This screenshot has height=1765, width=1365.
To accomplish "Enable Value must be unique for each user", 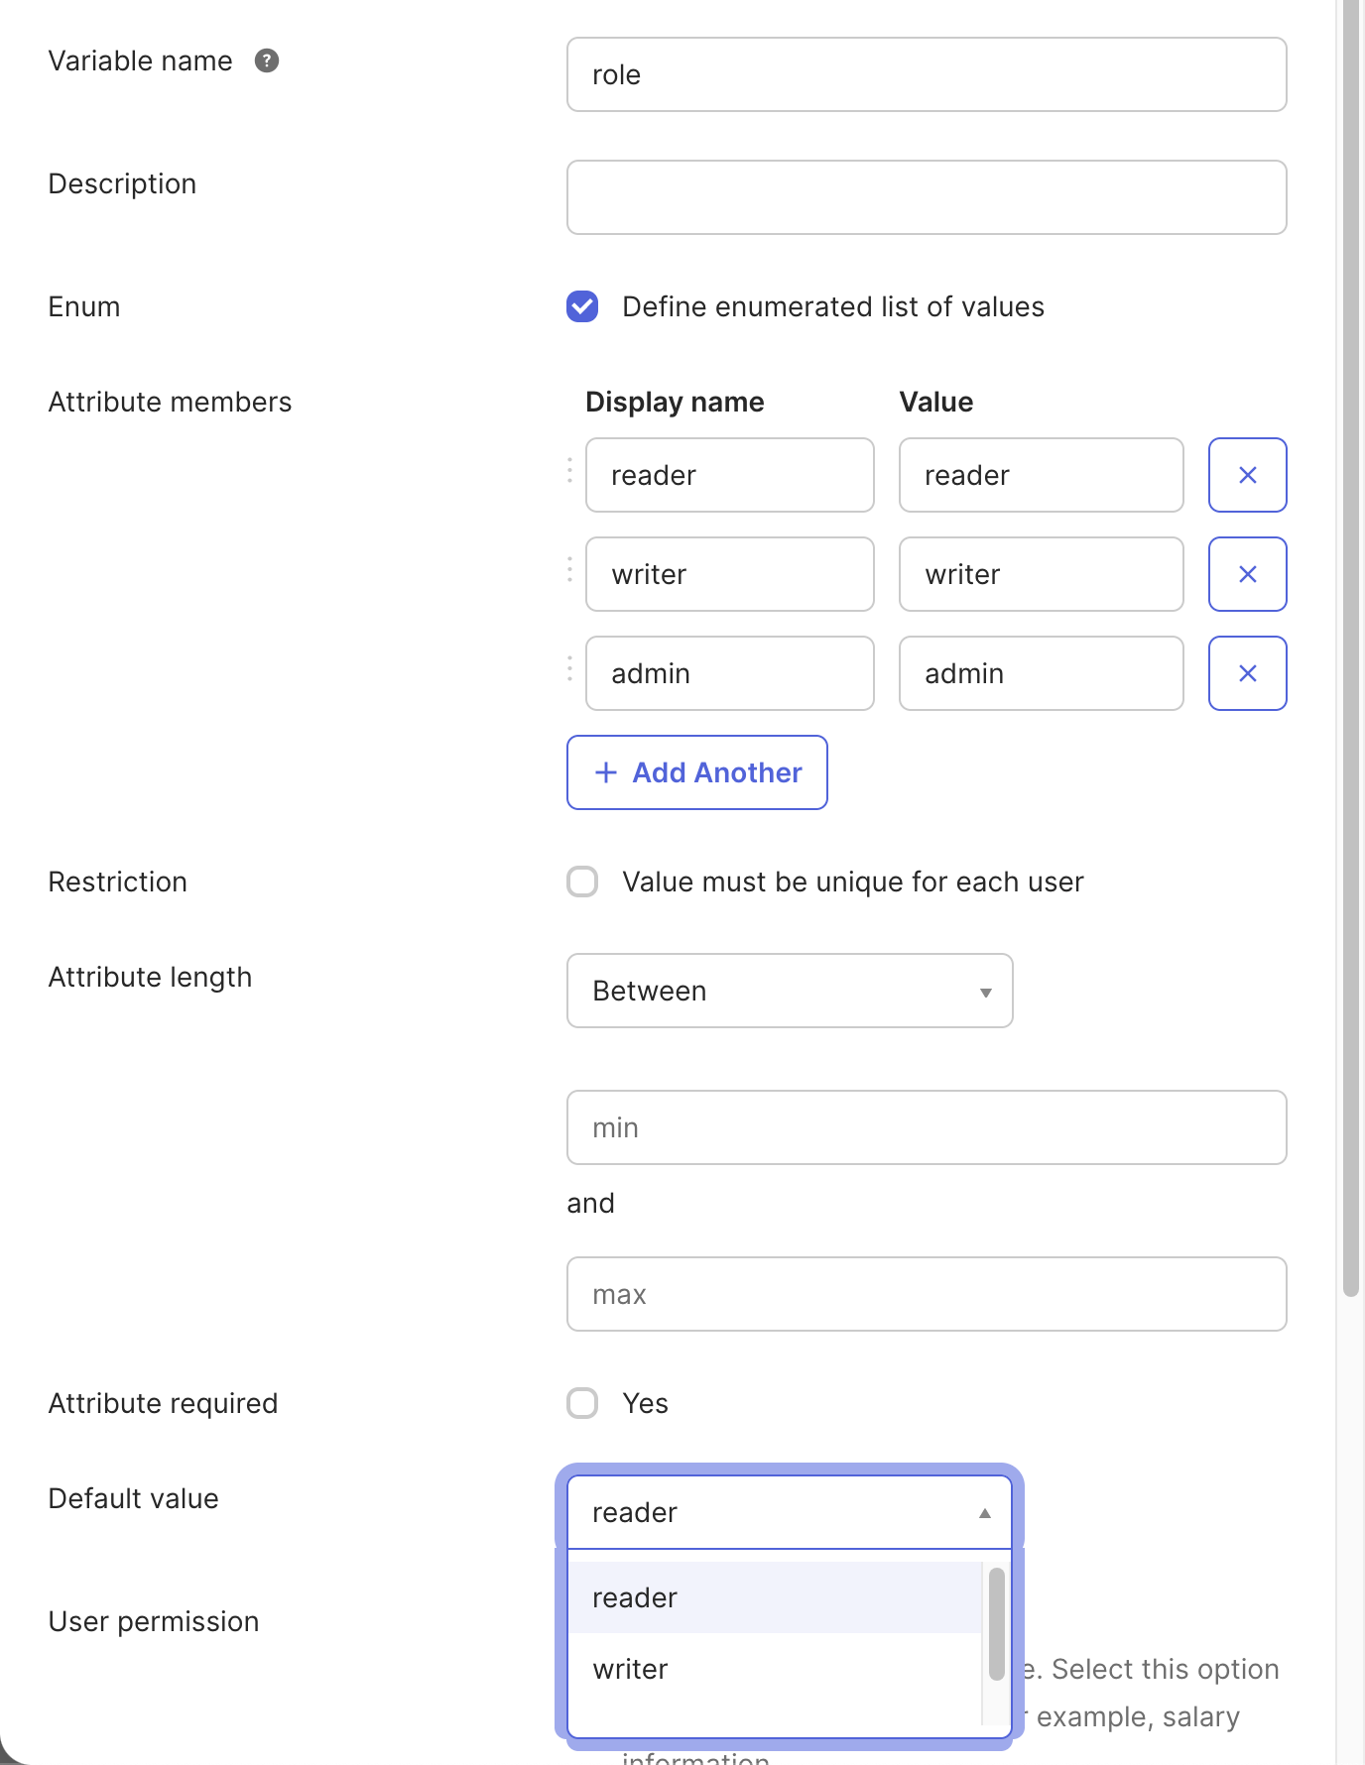I will click(x=582, y=882).
